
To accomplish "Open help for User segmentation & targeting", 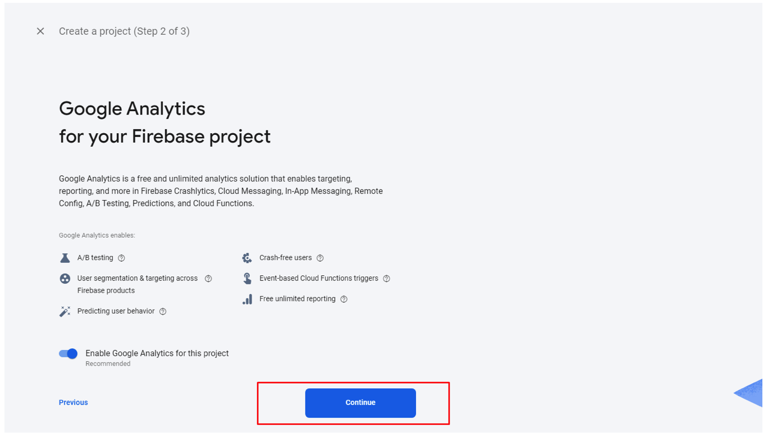I will point(208,279).
